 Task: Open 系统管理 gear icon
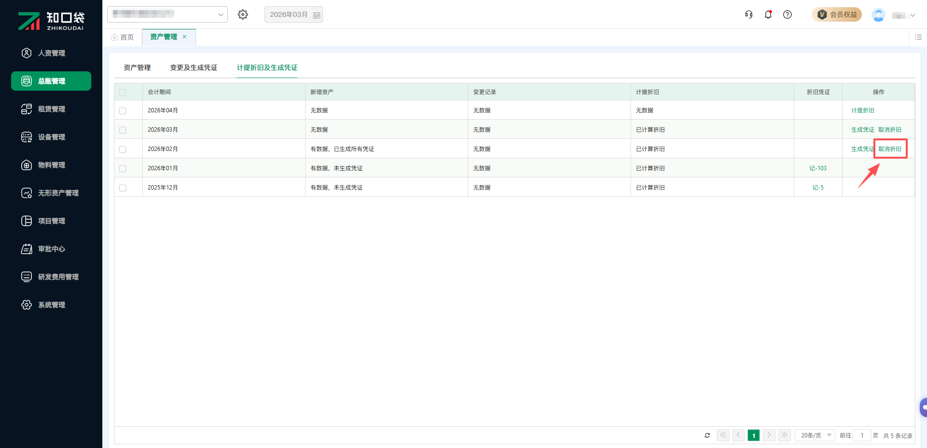27,305
